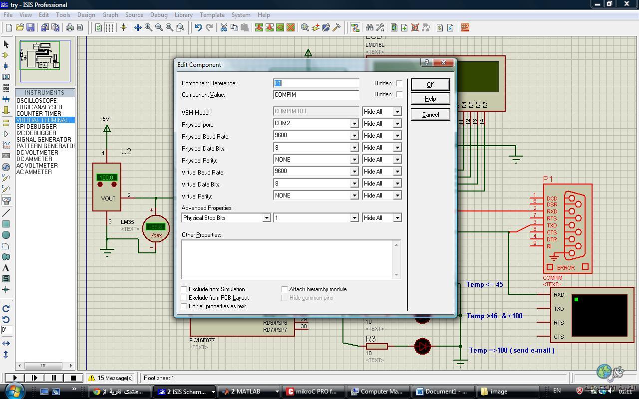Cancel the Edit Component dialog
The width and height of the screenshot is (639, 399).
point(430,114)
